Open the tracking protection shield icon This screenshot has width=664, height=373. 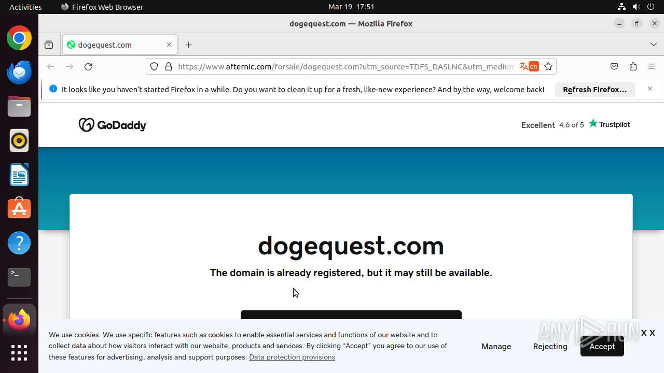pyautogui.click(x=154, y=67)
